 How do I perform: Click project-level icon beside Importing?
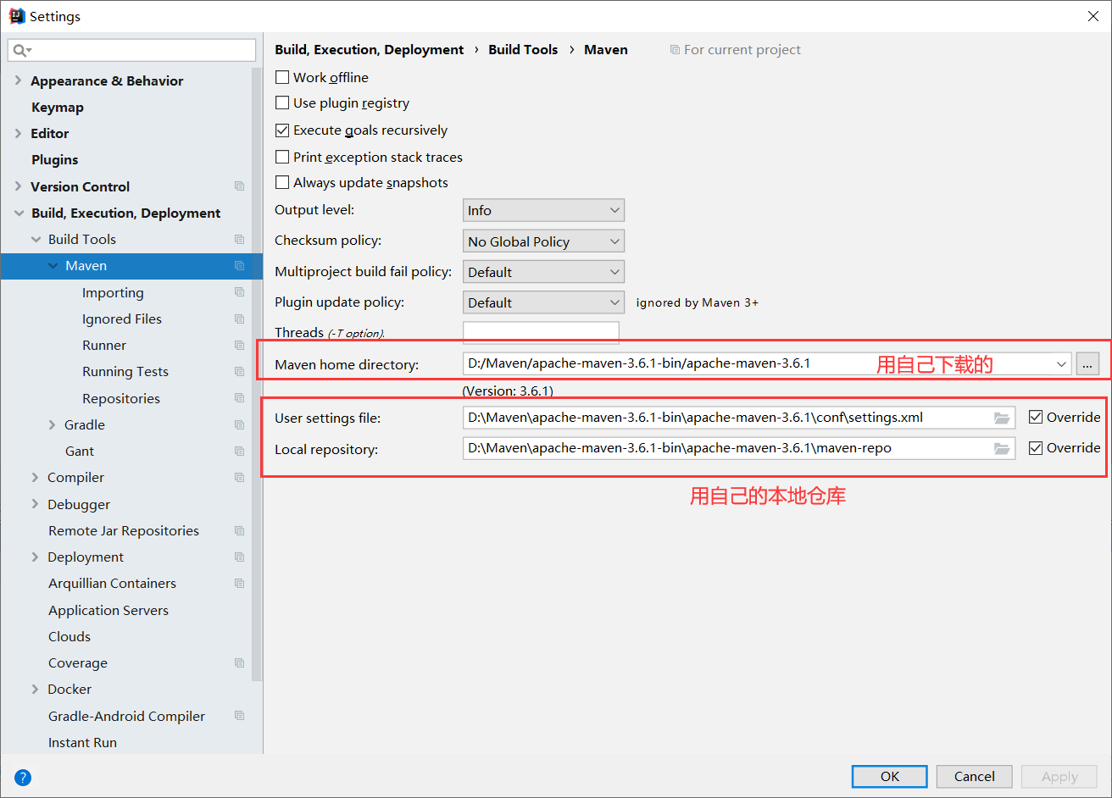coord(240,292)
